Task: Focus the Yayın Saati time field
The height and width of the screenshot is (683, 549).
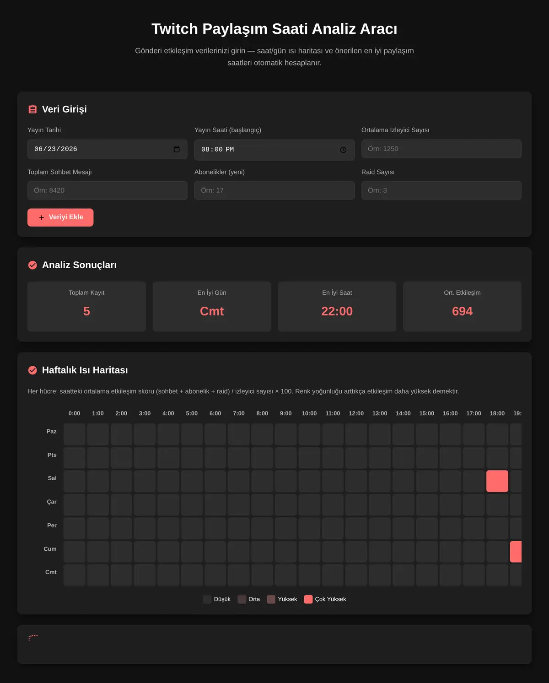Action: pyautogui.click(x=274, y=150)
